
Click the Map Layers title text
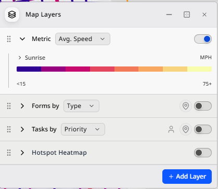[x=43, y=15]
